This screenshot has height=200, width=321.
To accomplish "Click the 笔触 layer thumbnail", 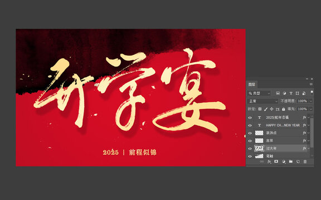I will tap(259, 156).
